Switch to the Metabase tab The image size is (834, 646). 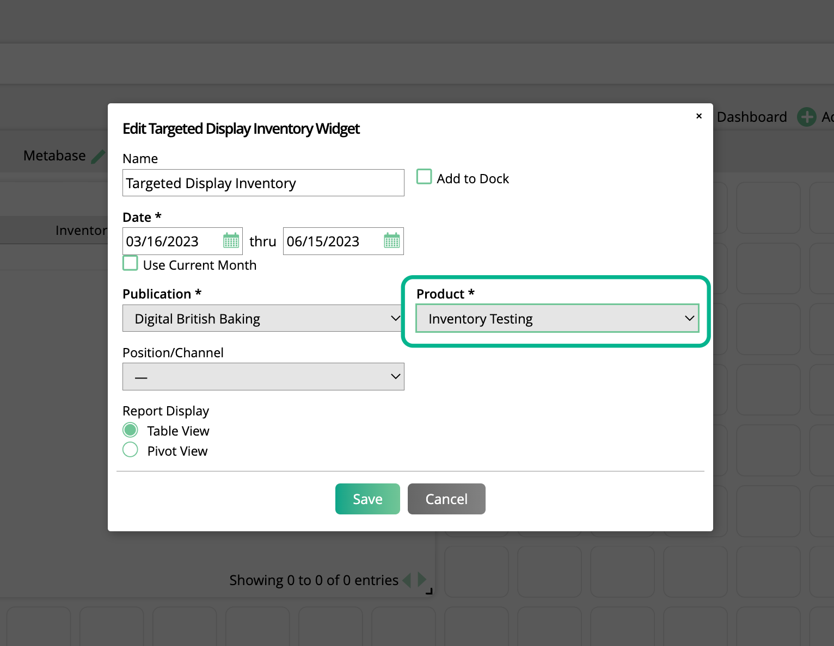point(54,156)
